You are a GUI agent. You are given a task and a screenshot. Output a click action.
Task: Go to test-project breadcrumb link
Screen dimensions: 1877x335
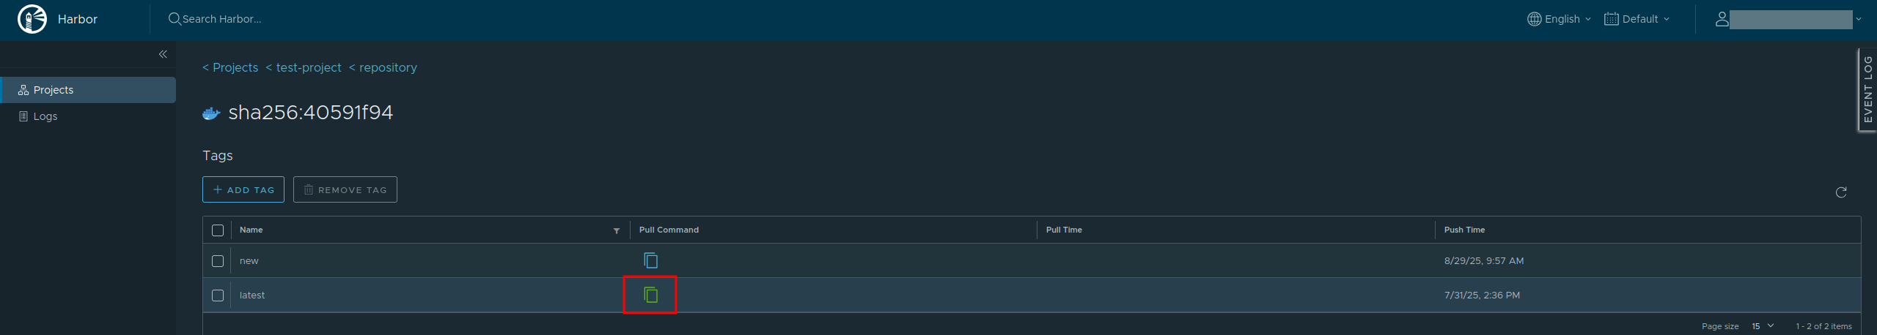pyautogui.click(x=308, y=67)
